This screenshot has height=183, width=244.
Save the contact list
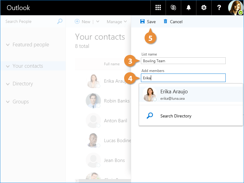pos(148,22)
